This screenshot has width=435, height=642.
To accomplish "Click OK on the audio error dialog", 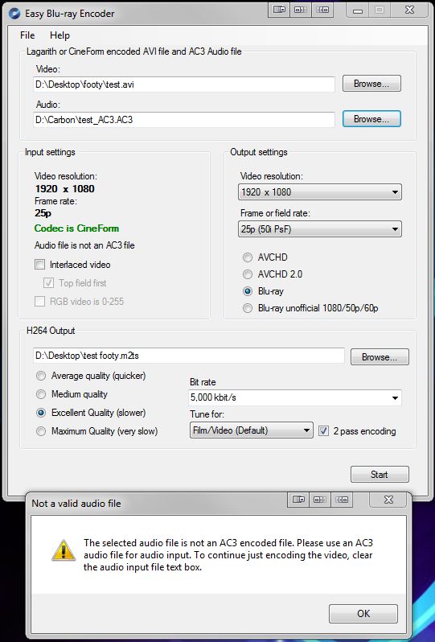I will 363,613.
